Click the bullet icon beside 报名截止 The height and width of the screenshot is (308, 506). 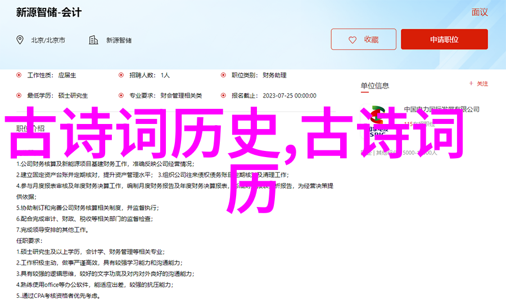tap(223, 95)
